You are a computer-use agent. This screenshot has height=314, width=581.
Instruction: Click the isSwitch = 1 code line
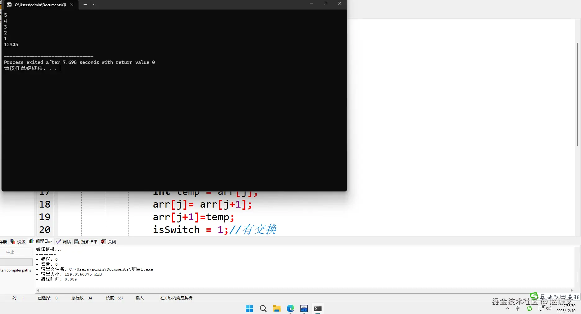point(214,230)
